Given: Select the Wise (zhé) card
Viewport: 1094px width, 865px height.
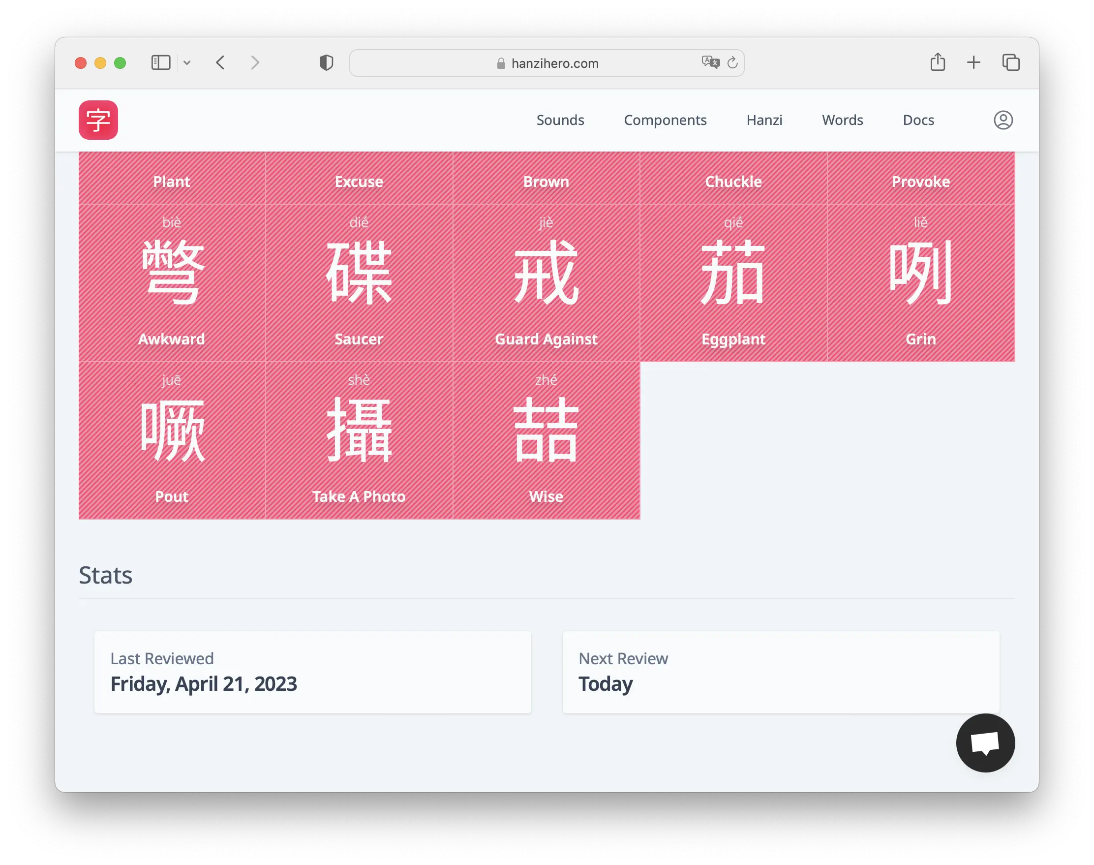Looking at the screenshot, I should tap(546, 440).
